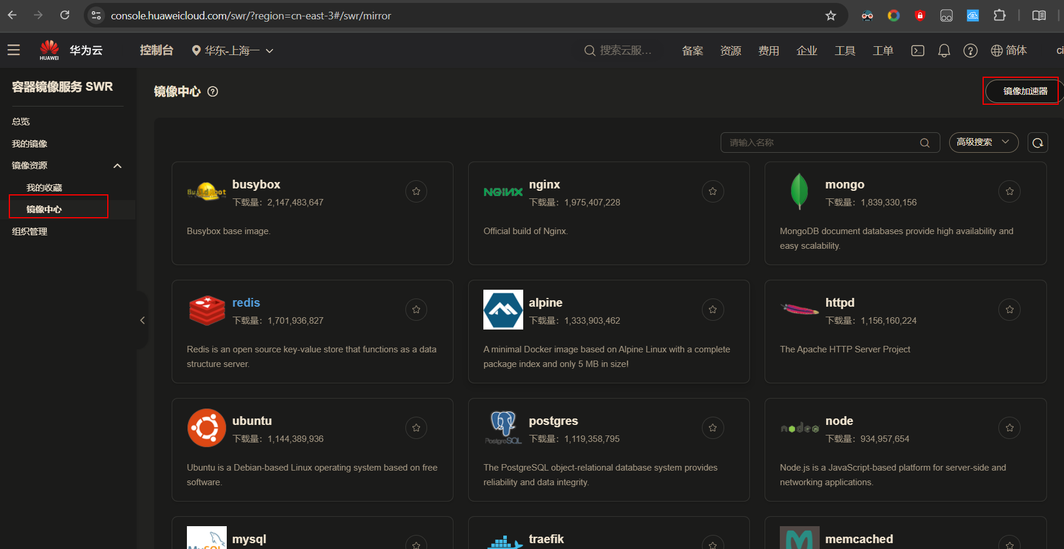Go to 控制台 console home
The image size is (1064, 549).
click(156, 51)
